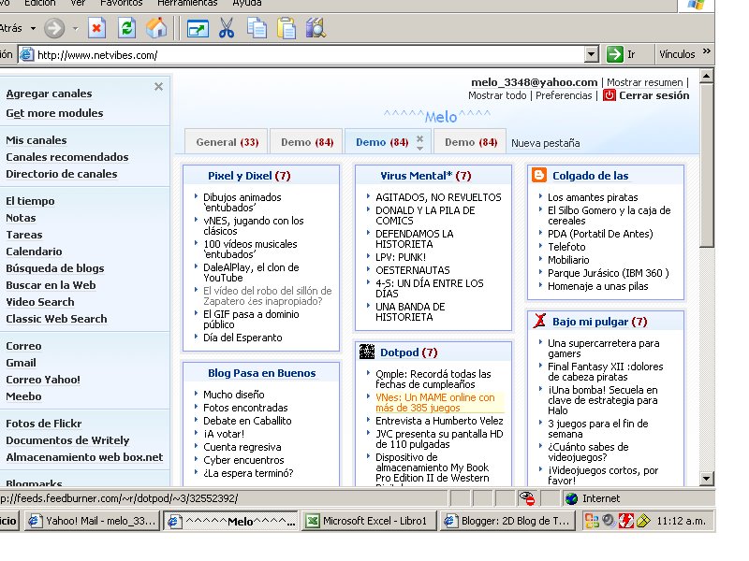Click the red icon beside Bajo mi pulgar
Viewport: 749px width, 561px height.
tap(539, 321)
